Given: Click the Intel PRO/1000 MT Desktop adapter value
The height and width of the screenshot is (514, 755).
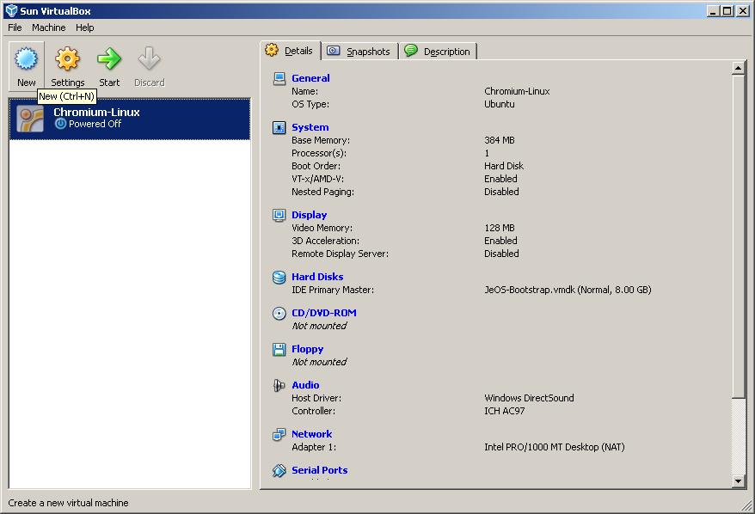Looking at the screenshot, I should click(x=555, y=447).
